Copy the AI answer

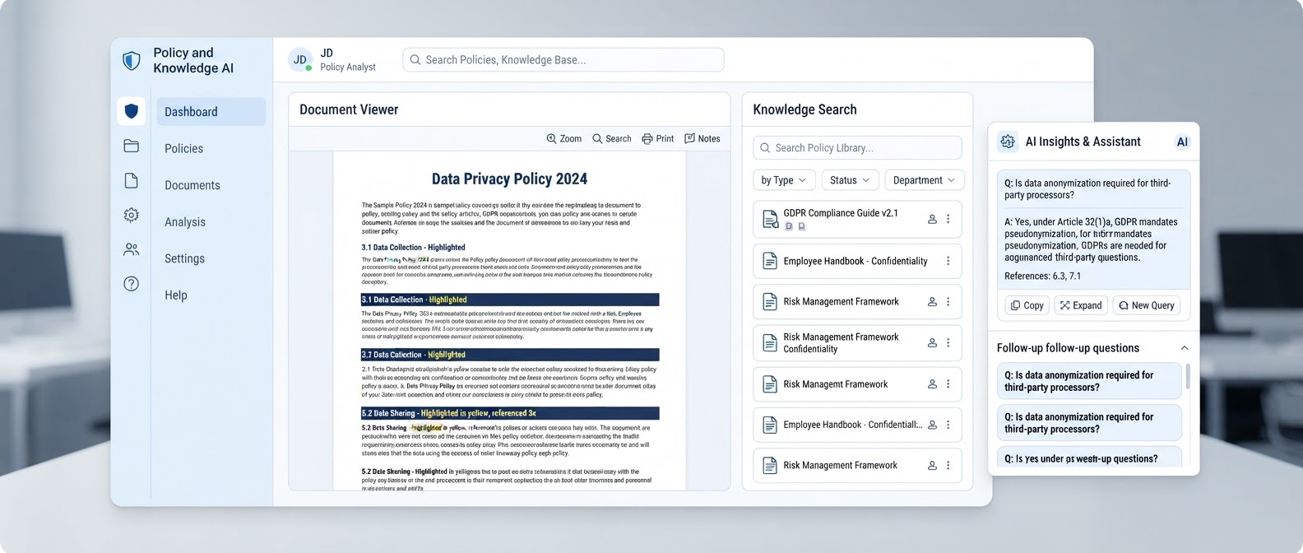[x=1027, y=305]
